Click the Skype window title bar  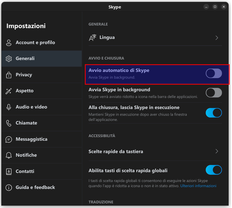click(x=115, y=7)
